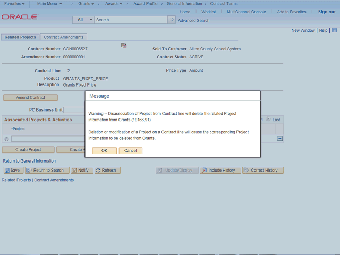Open the Advanced Search link
The width and height of the screenshot is (340, 255).
click(x=193, y=20)
